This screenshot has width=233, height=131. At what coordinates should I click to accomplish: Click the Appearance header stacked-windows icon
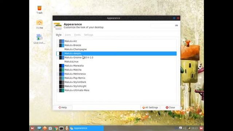click(58, 26)
